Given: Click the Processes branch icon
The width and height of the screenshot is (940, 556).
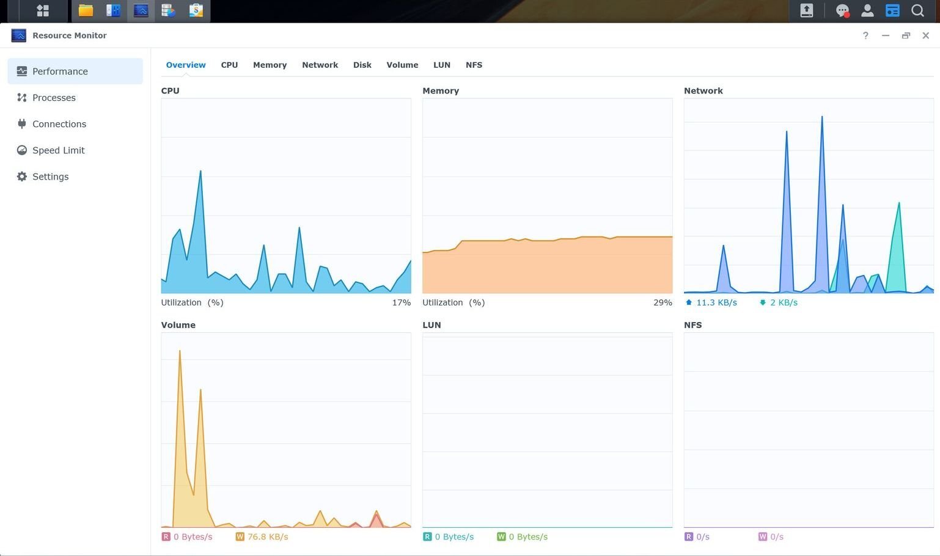Looking at the screenshot, I should (x=22, y=97).
